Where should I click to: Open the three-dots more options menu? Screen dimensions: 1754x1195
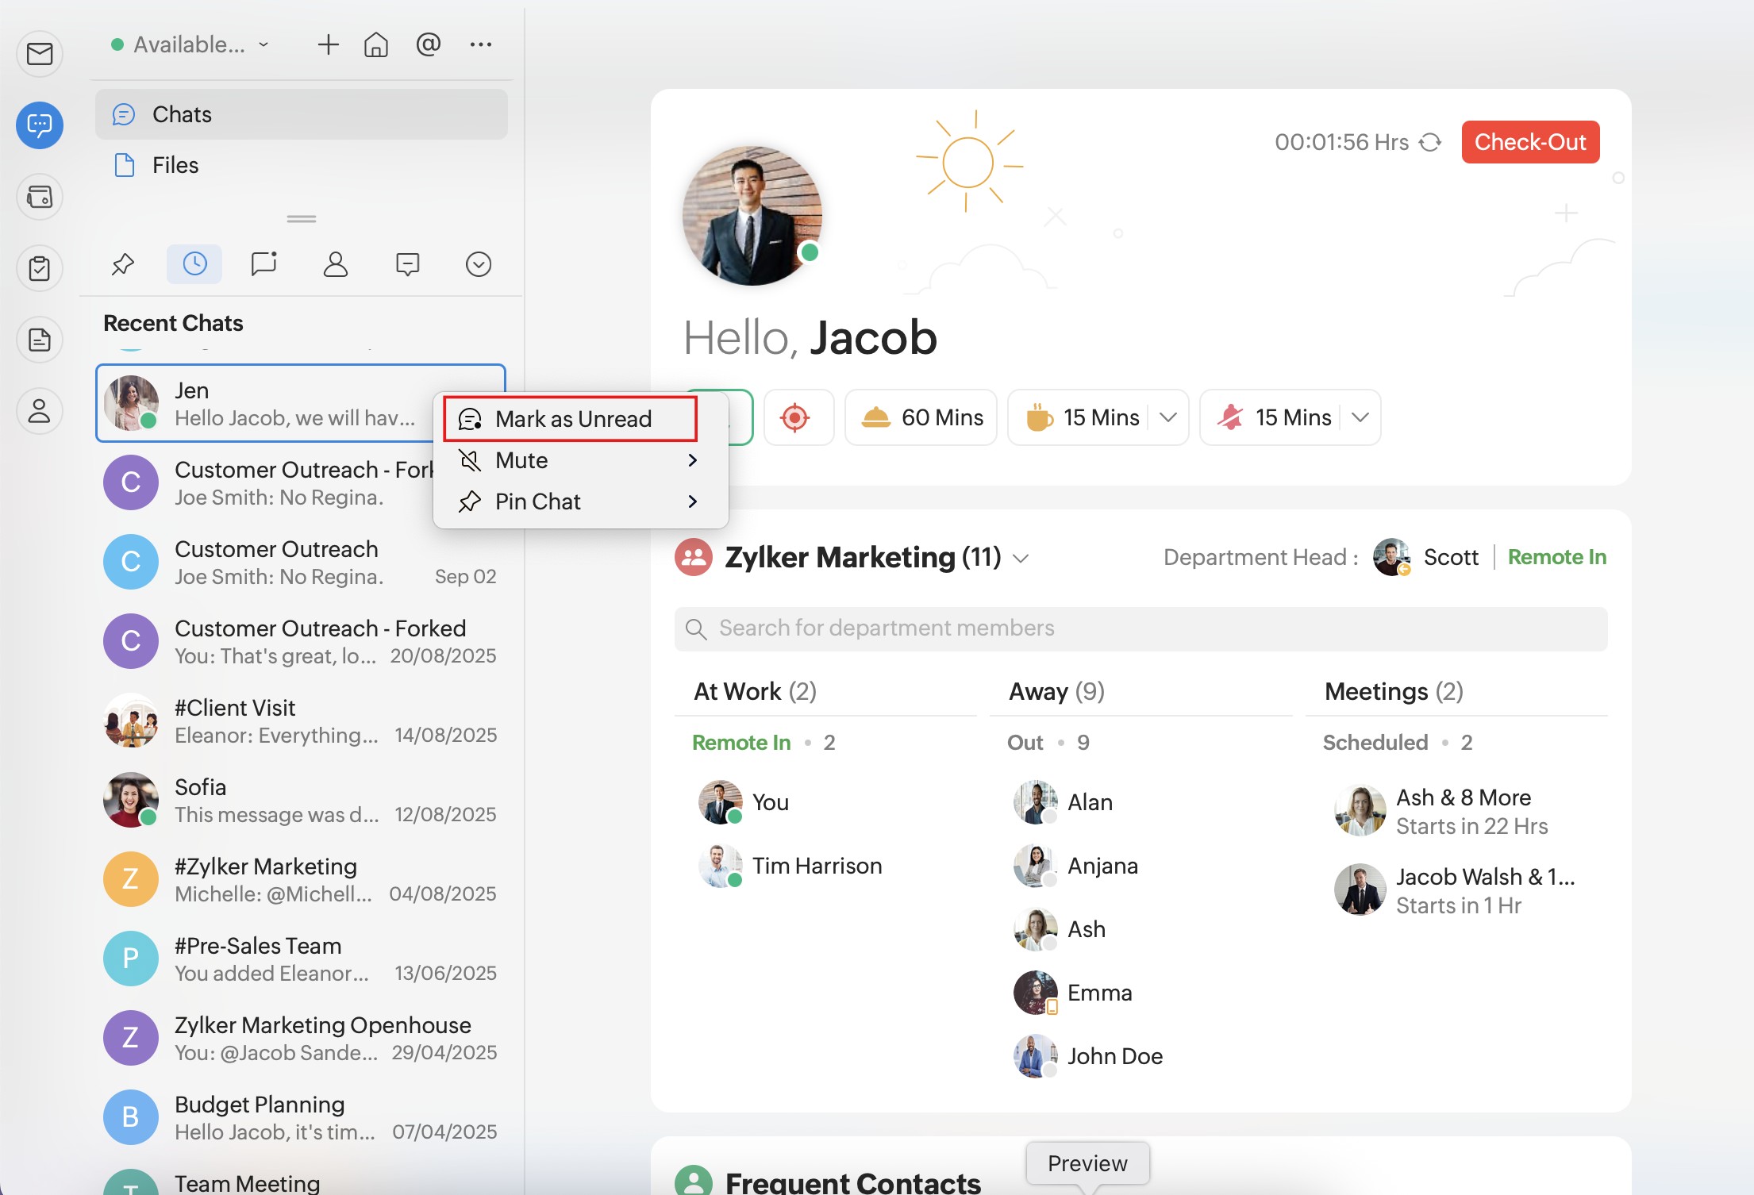[481, 44]
